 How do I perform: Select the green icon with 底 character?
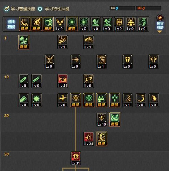(24, 42)
